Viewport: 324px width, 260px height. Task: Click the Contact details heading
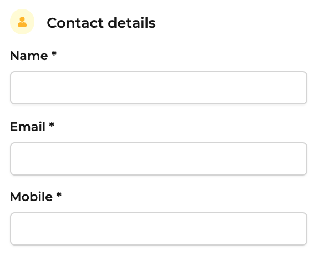[x=101, y=23]
